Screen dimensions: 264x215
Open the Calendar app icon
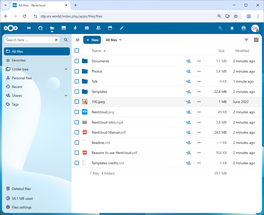tap(110, 28)
